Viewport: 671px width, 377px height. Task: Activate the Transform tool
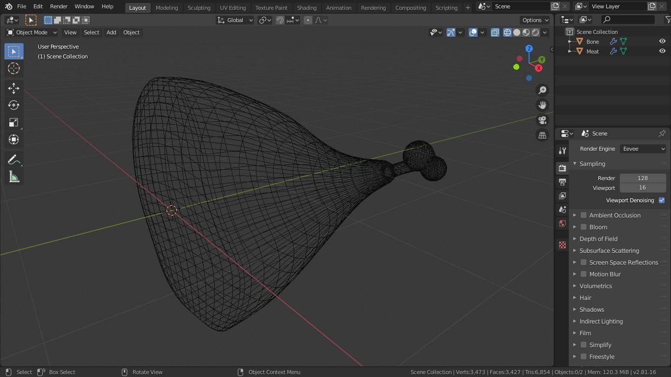[14, 139]
